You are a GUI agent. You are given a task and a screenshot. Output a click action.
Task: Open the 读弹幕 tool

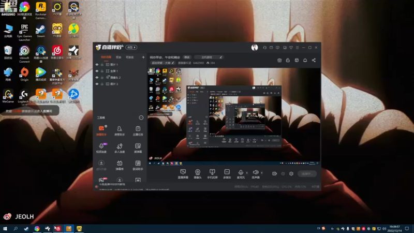[138, 148]
